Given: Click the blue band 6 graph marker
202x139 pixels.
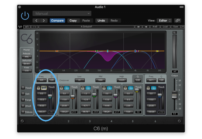Looking at the screenshot, I should [x=135, y=51].
